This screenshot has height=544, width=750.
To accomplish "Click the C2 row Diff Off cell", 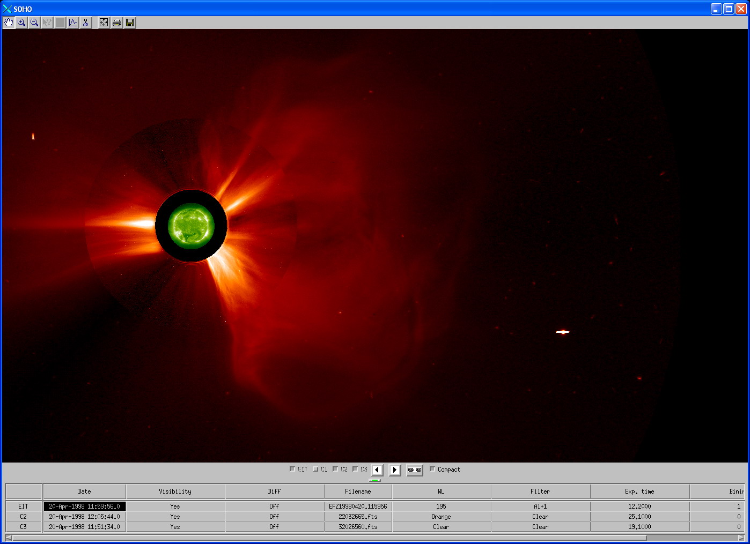I will [x=275, y=517].
